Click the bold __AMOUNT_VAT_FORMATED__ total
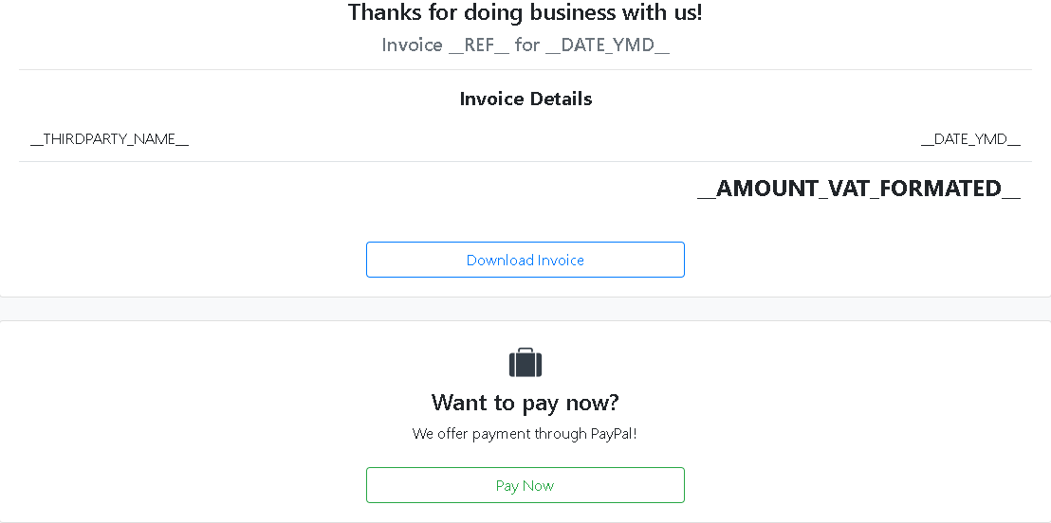Viewport: 1051px width, 523px height. 858,189
